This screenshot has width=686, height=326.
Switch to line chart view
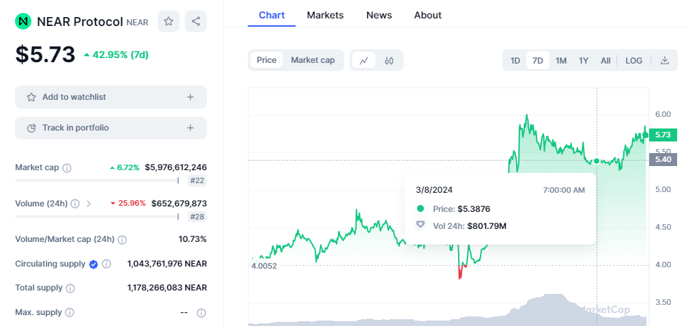pos(364,60)
